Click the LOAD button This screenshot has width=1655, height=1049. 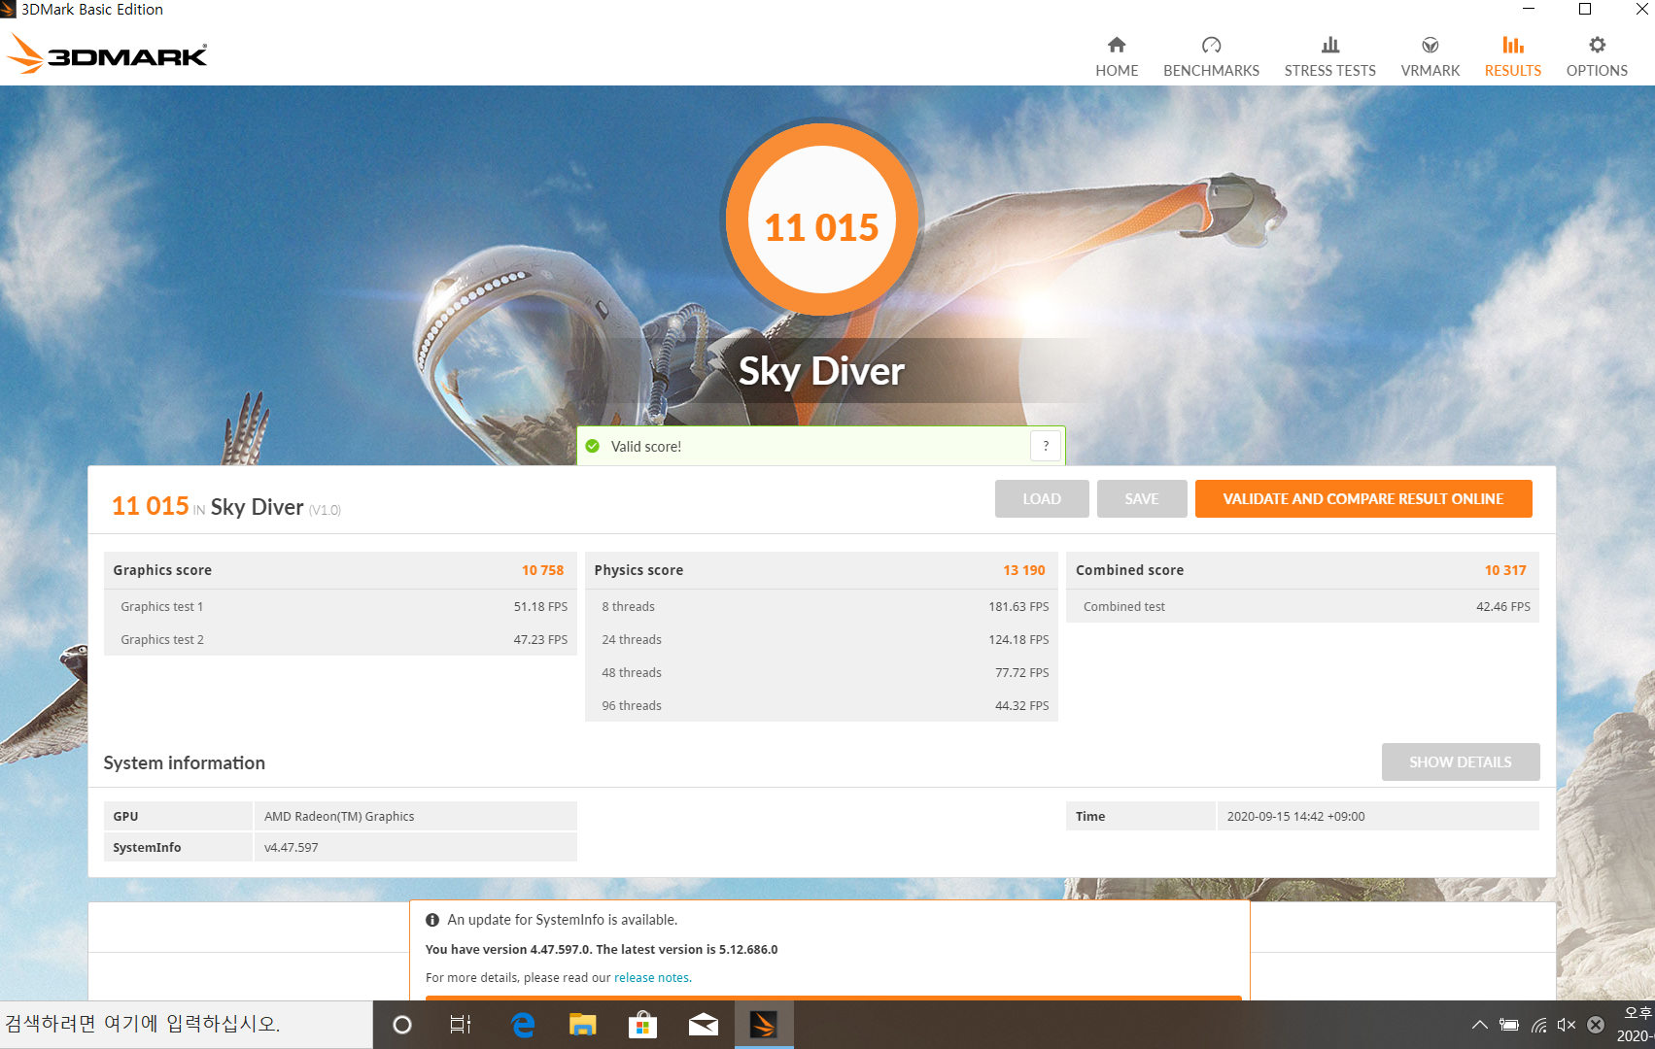[1042, 498]
